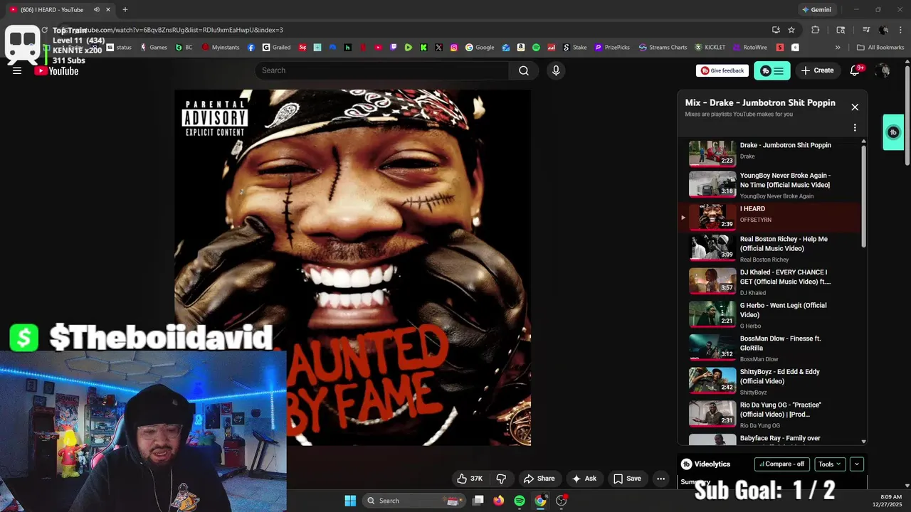
Task: Click the install app icon in address bar
Action: [x=776, y=30]
